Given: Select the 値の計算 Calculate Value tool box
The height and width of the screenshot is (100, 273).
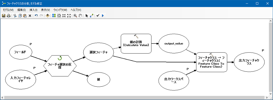Looking at the screenshot, I should click(136, 43).
